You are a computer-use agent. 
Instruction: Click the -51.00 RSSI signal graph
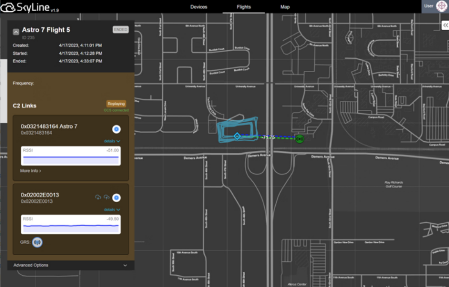[x=71, y=156]
